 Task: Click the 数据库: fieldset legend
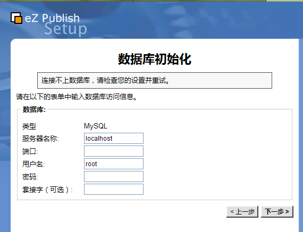[x=34, y=109]
